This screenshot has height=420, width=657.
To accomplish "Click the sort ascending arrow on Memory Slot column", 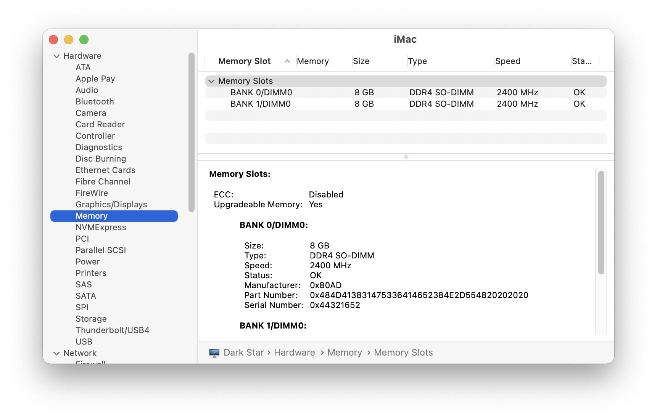I will [287, 61].
